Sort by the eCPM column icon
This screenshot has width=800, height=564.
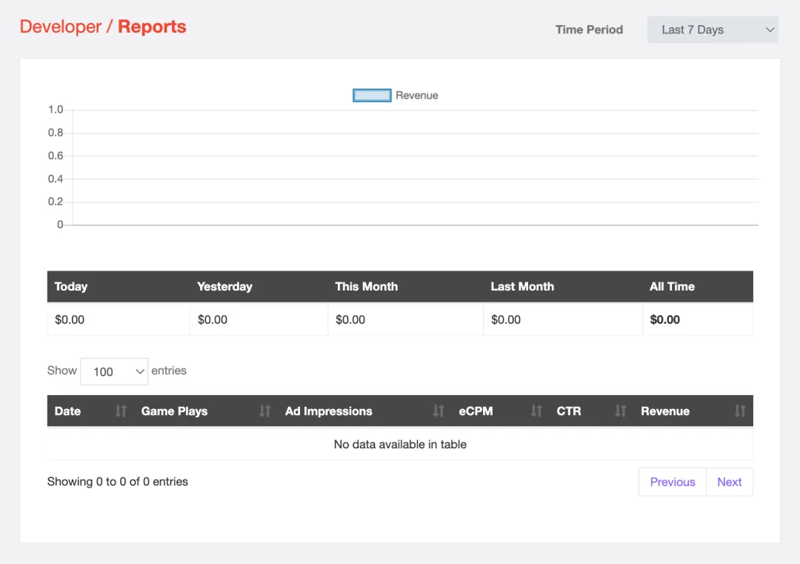(x=536, y=411)
